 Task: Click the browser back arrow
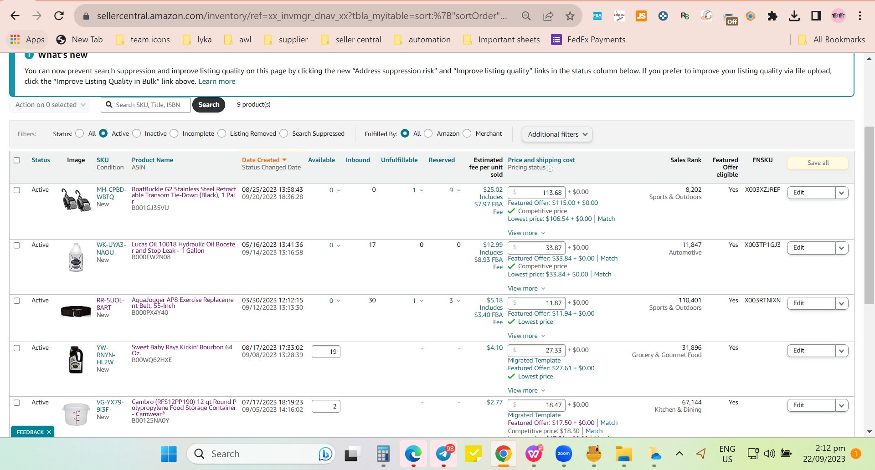[15, 16]
